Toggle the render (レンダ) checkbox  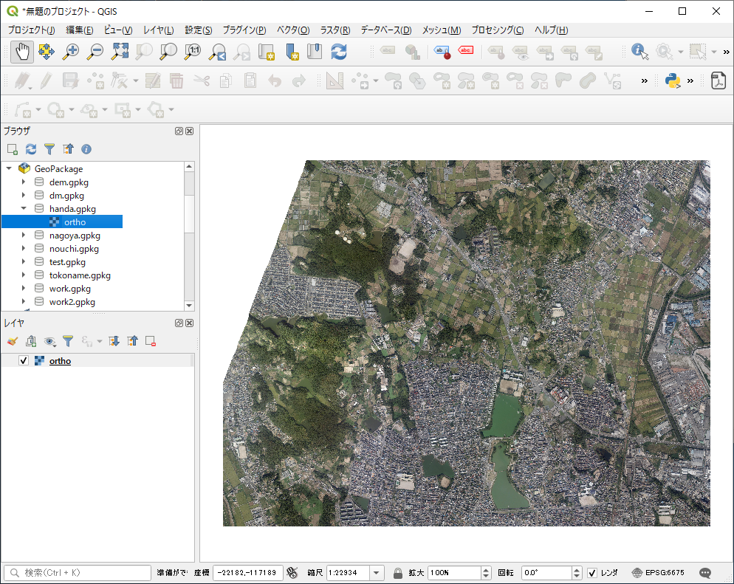pyautogui.click(x=592, y=573)
